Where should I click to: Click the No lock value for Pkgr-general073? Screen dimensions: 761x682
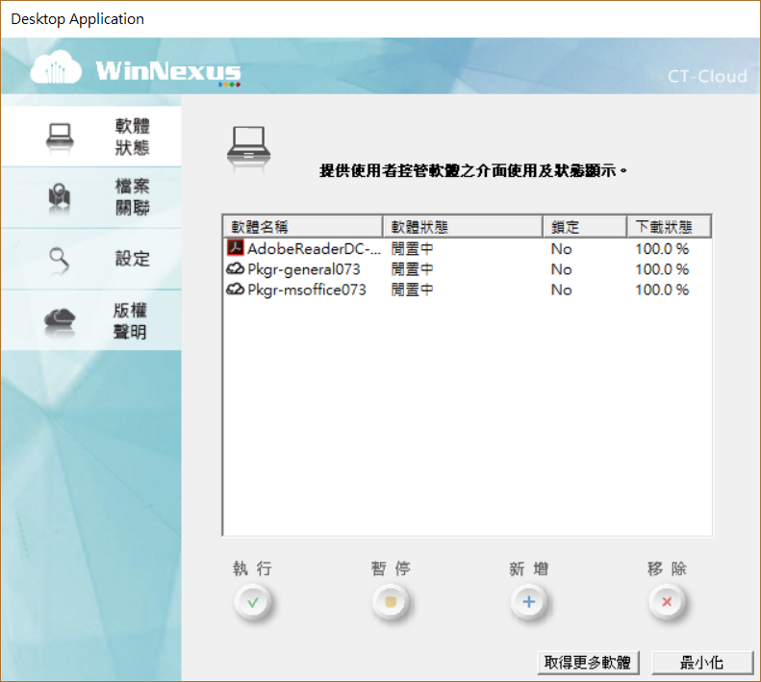pyautogui.click(x=562, y=269)
